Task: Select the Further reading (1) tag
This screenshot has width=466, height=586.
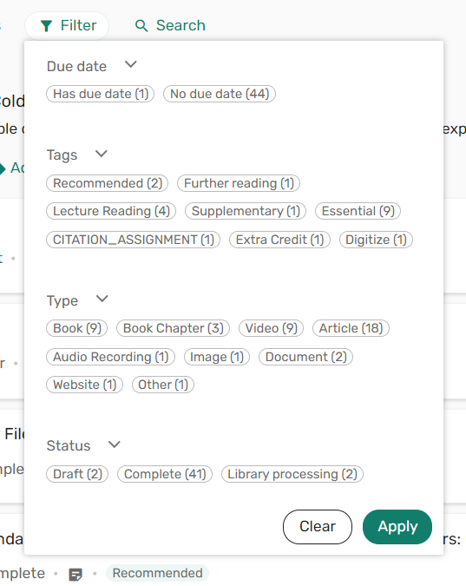Action: (x=239, y=183)
